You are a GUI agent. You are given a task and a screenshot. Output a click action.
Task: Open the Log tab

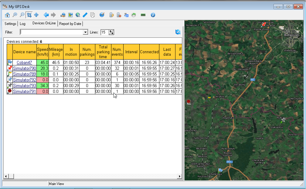pos(23,23)
